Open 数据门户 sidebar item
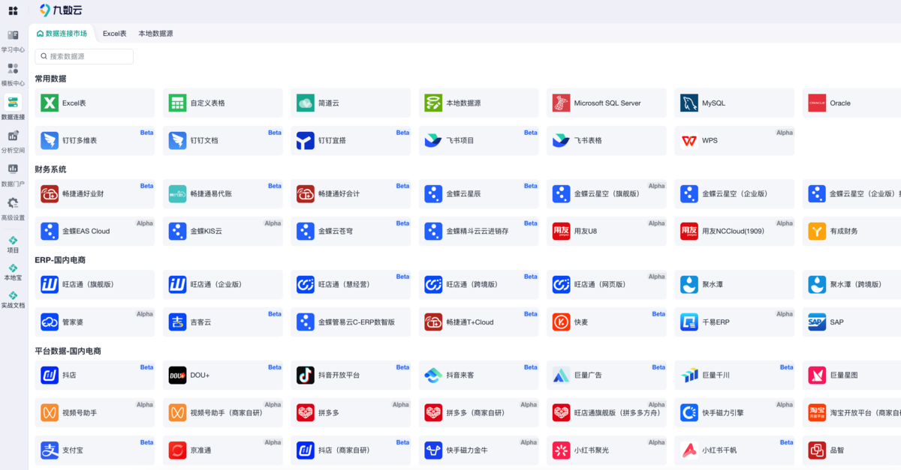The image size is (901, 470). (x=13, y=175)
